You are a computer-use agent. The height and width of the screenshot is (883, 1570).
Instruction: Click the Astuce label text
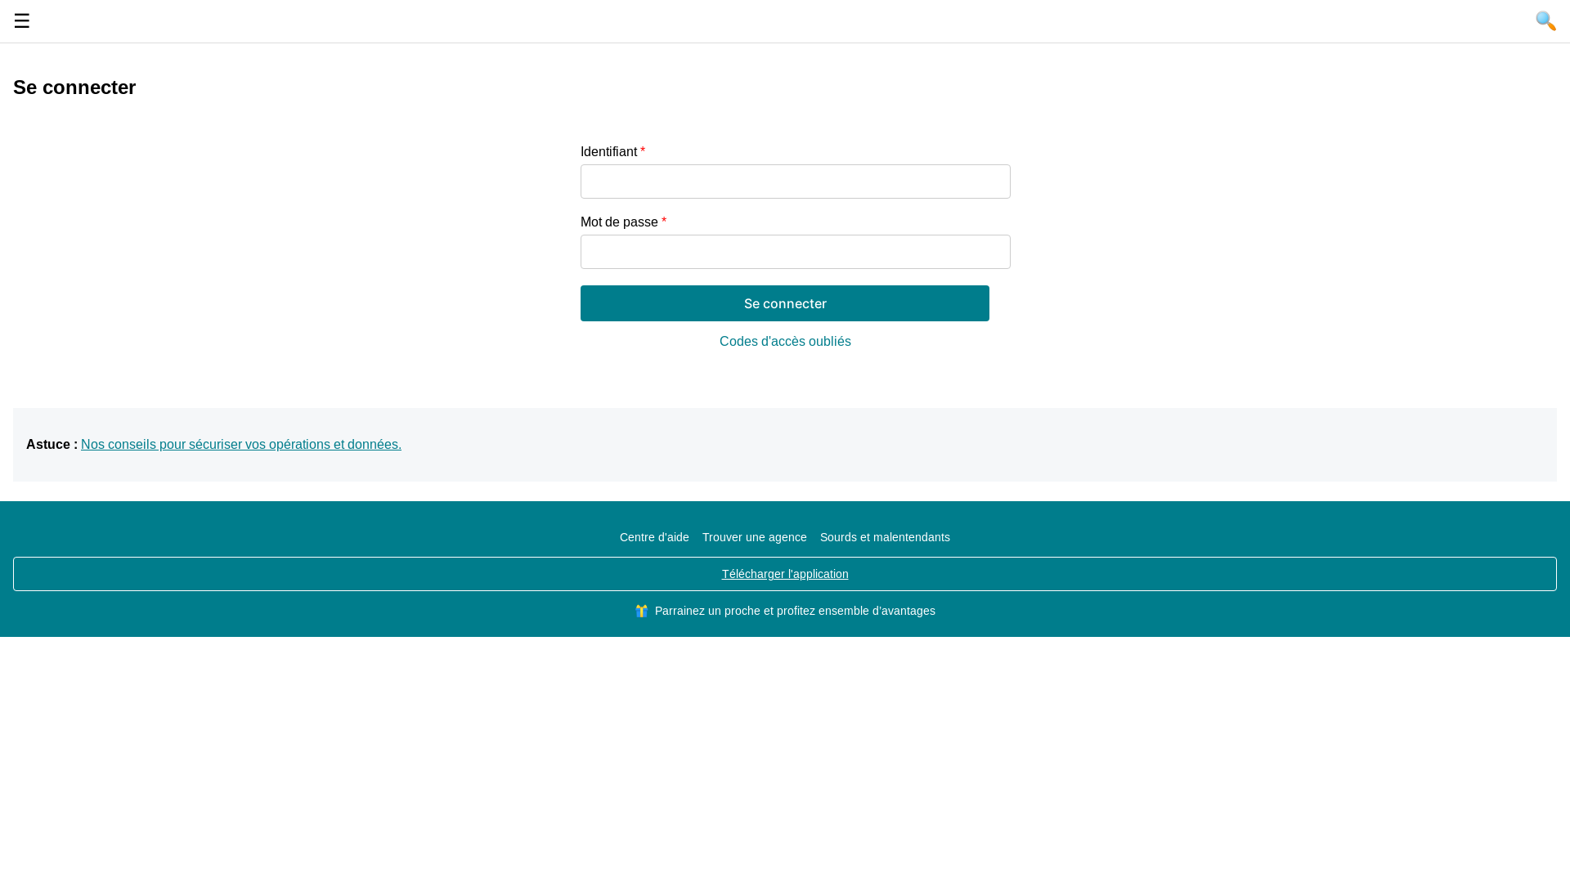(52, 445)
